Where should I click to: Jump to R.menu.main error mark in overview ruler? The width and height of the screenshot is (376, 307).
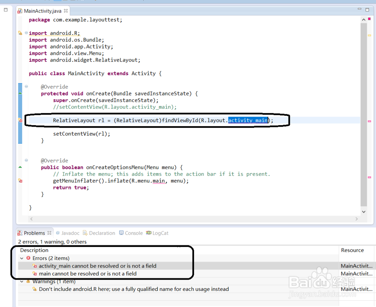[x=369, y=177]
